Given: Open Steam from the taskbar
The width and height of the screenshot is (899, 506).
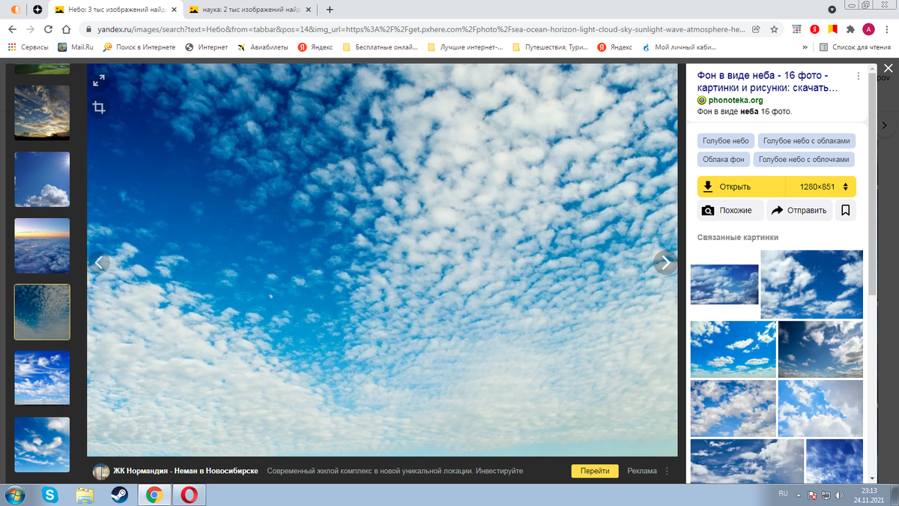Looking at the screenshot, I should (x=120, y=495).
